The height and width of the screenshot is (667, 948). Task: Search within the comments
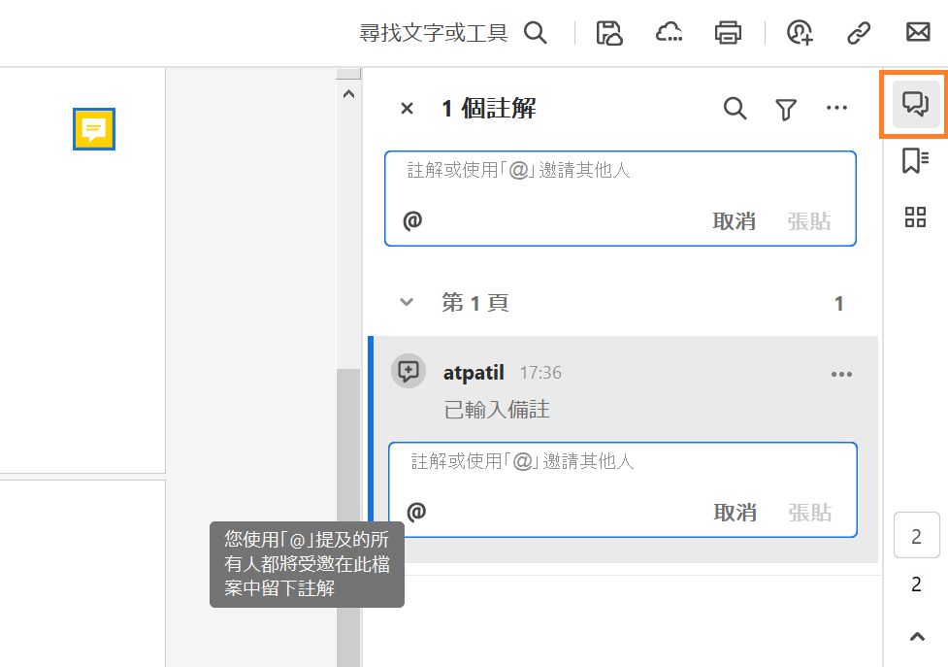735,108
